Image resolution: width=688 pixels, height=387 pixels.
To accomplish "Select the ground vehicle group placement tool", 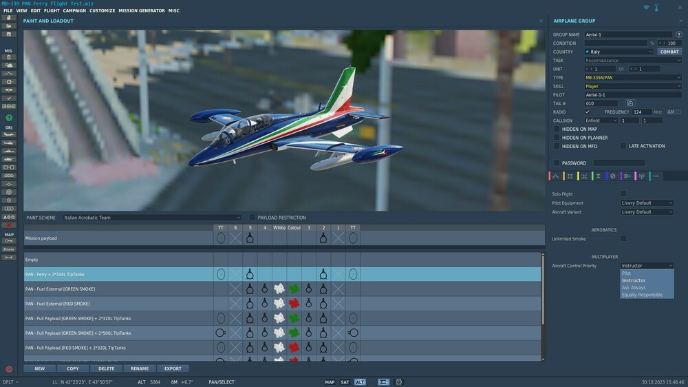I will tap(9, 159).
